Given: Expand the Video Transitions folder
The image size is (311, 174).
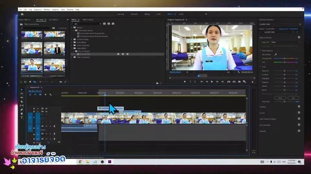Looking at the screenshot, I should pos(72,57).
